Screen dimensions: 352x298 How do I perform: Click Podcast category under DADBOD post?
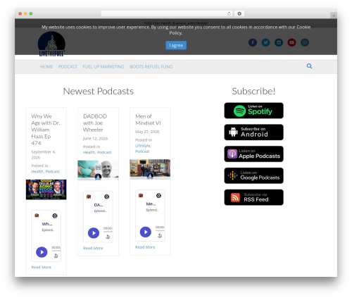click(104, 152)
